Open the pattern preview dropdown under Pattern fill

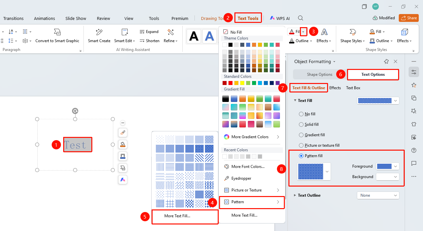click(x=327, y=172)
